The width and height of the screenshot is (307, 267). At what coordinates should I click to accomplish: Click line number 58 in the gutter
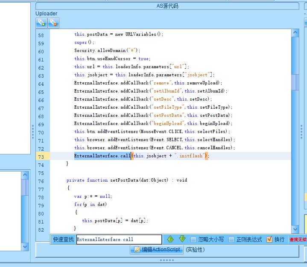[x=41, y=35]
